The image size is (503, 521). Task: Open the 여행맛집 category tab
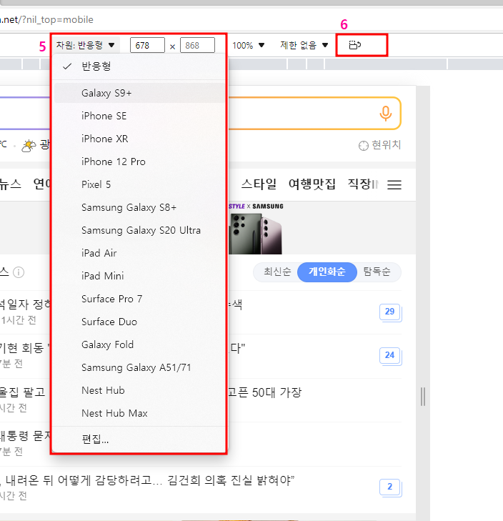pos(312,184)
